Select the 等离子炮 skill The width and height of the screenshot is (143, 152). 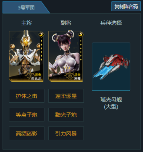[27, 115]
